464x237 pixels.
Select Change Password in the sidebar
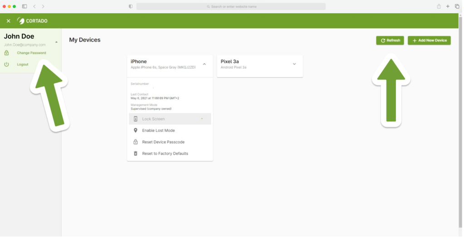tap(31, 53)
